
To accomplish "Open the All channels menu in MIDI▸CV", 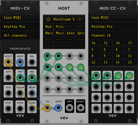I will click(20, 35).
